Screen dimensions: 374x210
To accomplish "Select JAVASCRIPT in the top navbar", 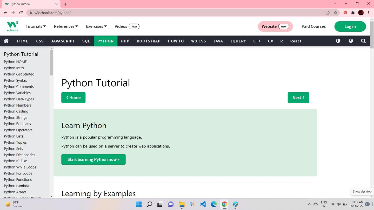I will point(63,41).
